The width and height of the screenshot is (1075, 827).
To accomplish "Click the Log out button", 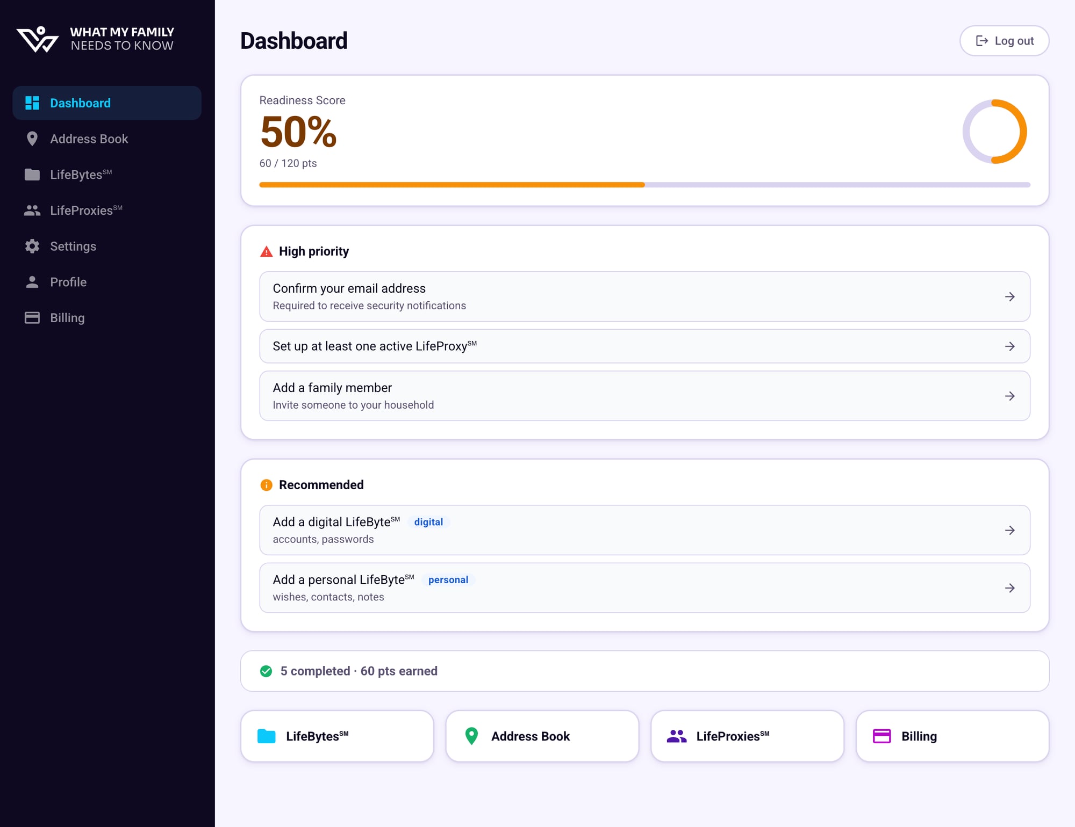I will [x=1004, y=40].
